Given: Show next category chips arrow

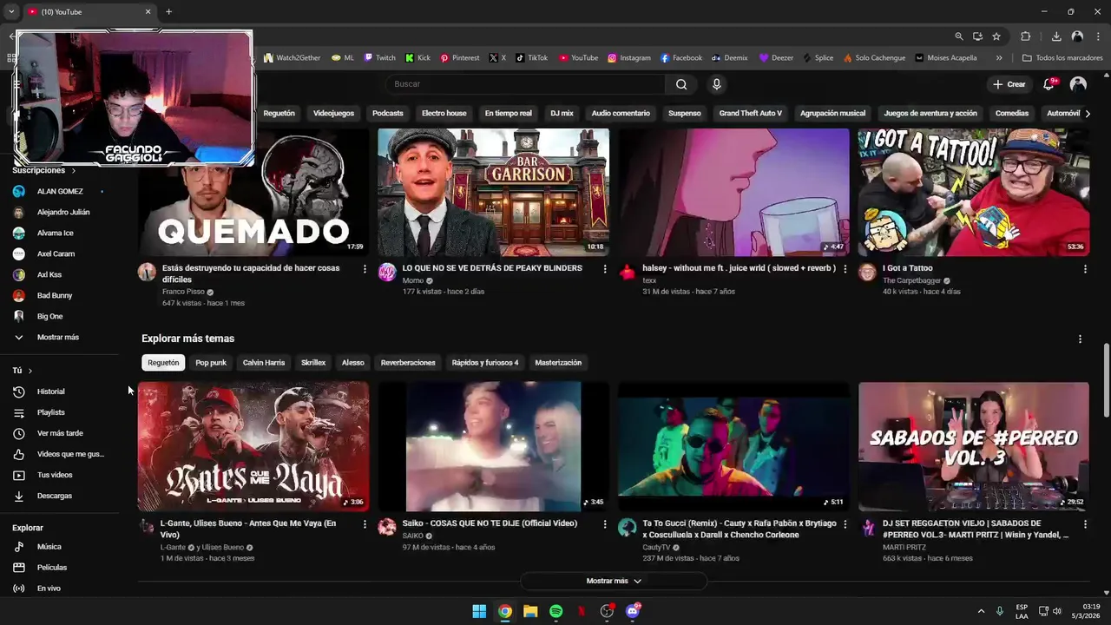Looking at the screenshot, I should [1088, 114].
